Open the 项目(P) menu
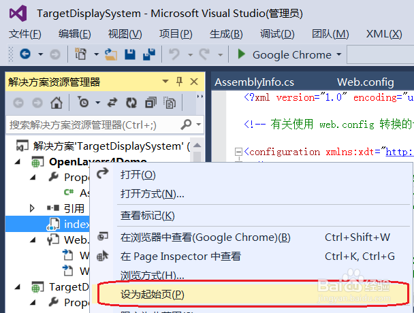This screenshot has width=414, height=313. [x=176, y=34]
